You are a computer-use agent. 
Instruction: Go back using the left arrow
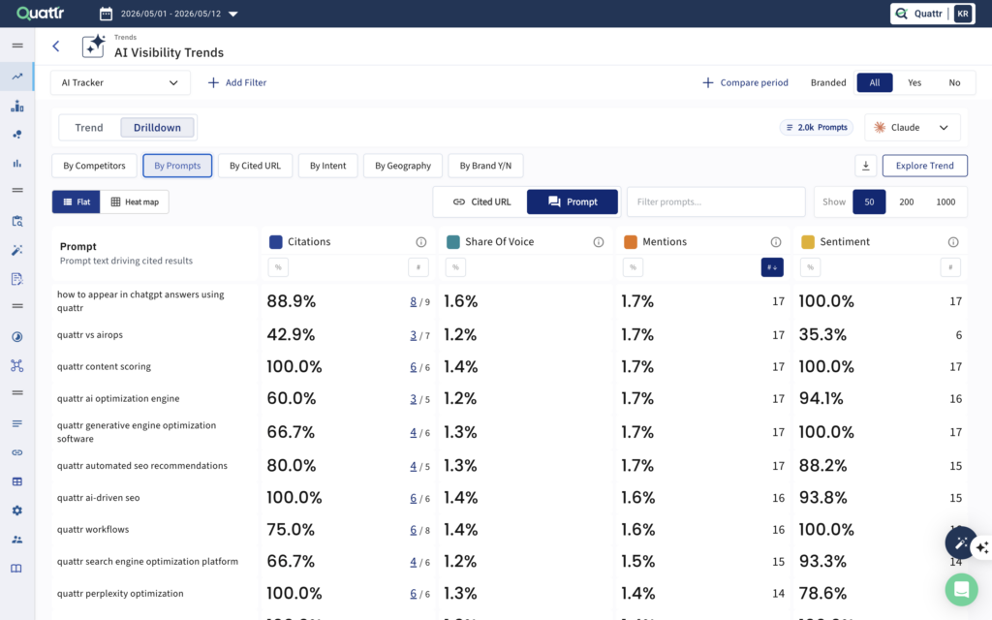pos(55,46)
